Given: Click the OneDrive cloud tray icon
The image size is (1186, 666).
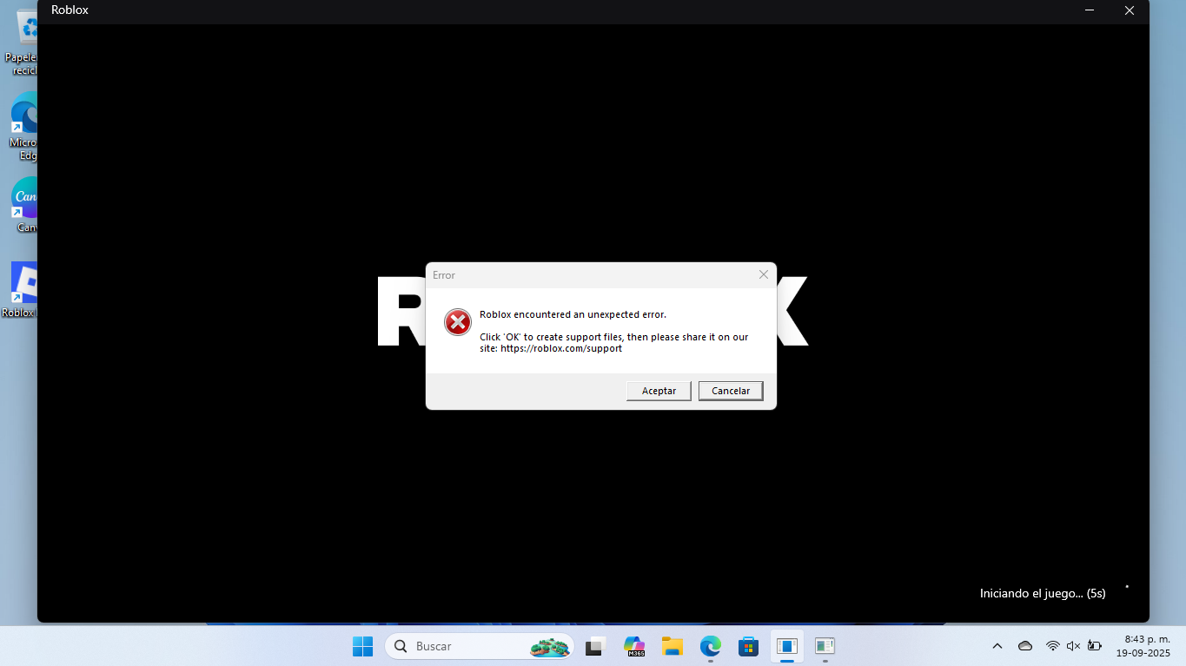Looking at the screenshot, I should 1025,646.
